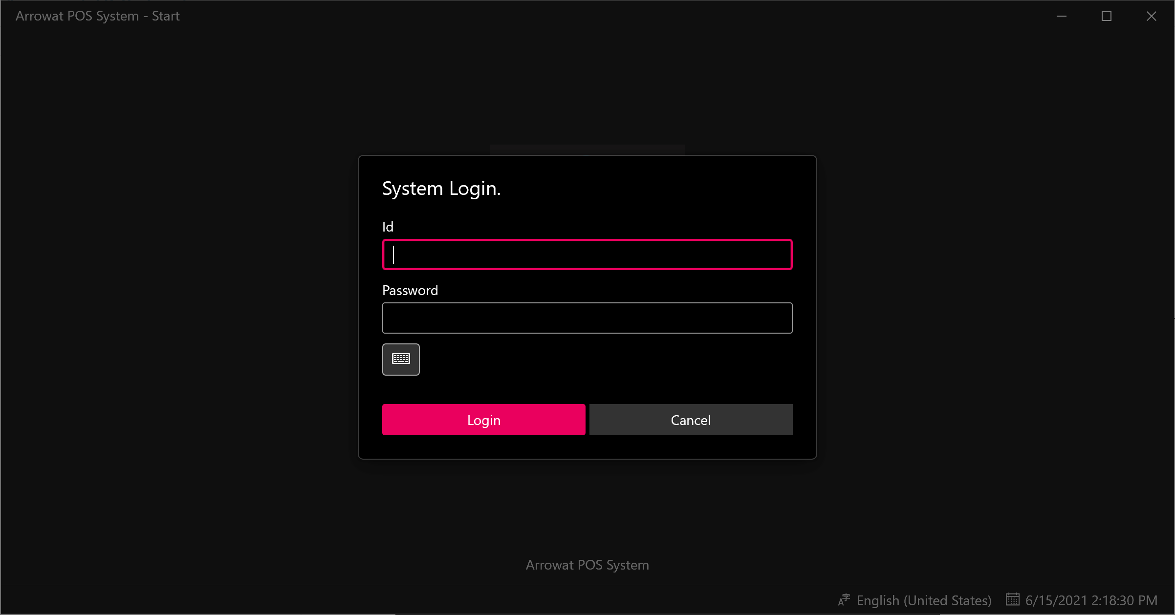Click the Arrowat POS System - Start title
The image size is (1175, 615).
[98, 16]
